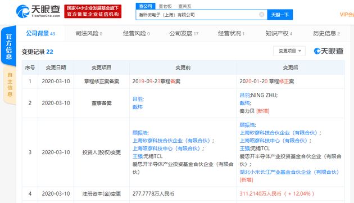Click the 天眼查 watermark logo beside dropdown
Screen dimensions: 354x203
(x=329, y=51)
